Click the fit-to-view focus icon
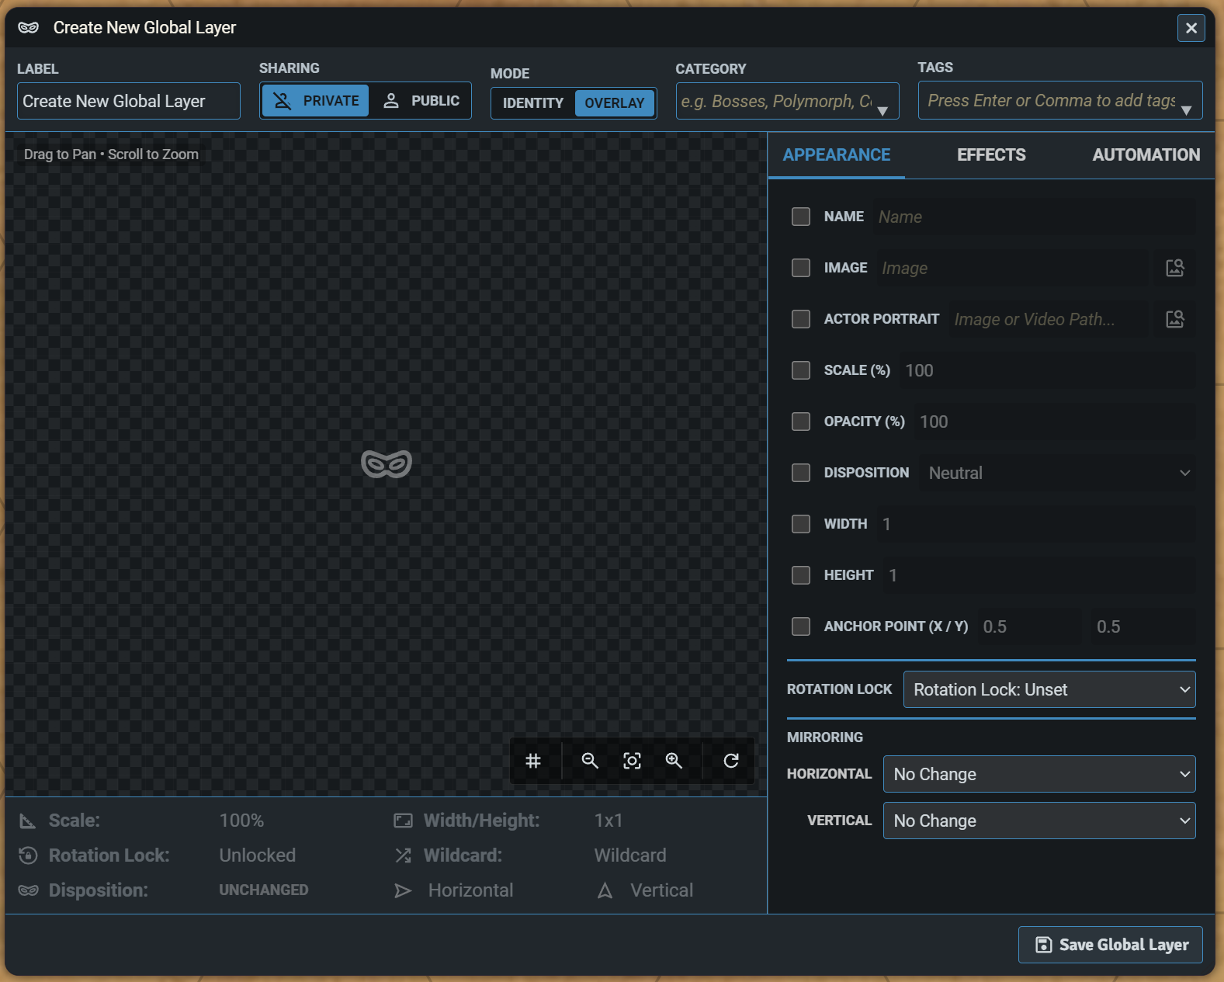Image resolution: width=1224 pixels, height=982 pixels. pyautogui.click(x=632, y=761)
